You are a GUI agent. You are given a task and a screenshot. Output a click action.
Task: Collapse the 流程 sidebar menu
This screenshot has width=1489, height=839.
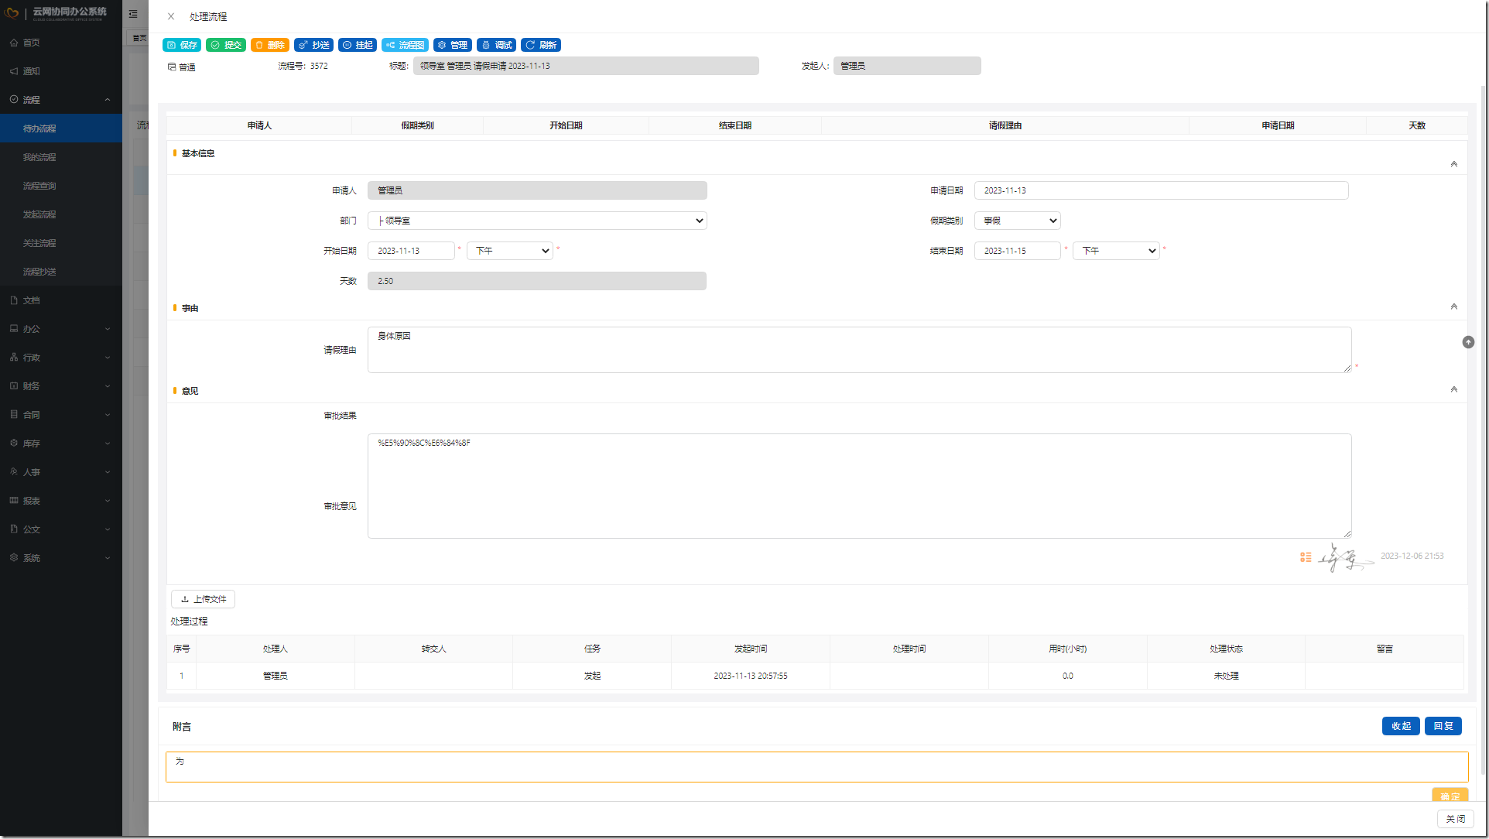click(61, 100)
